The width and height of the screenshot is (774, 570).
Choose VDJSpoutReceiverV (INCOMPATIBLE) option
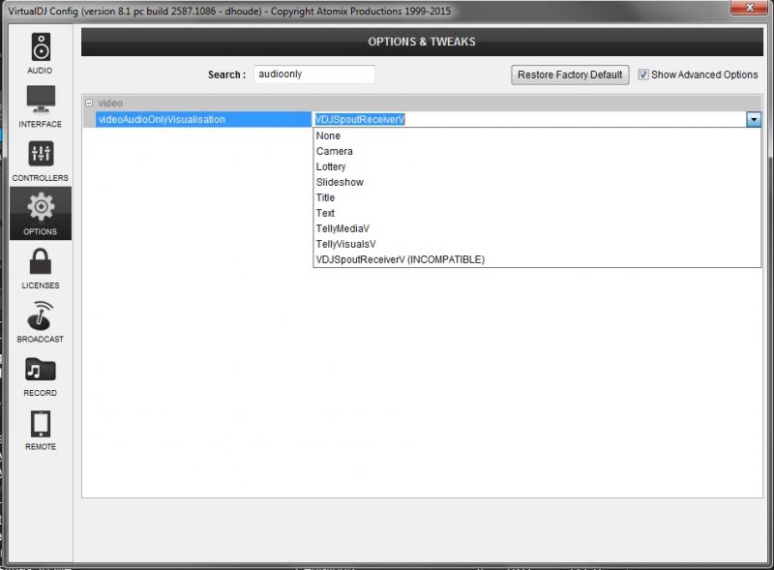[537, 259]
